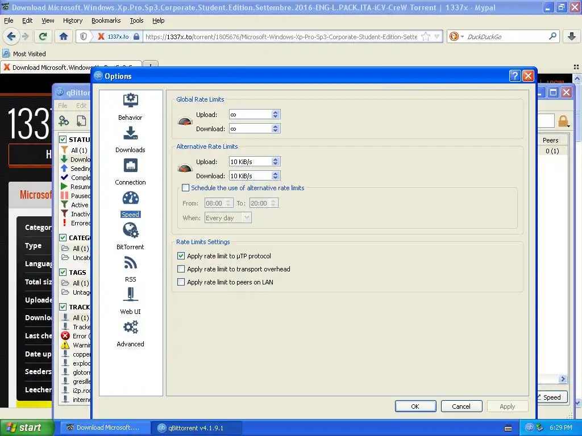Select the Speed options section

(x=130, y=204)
